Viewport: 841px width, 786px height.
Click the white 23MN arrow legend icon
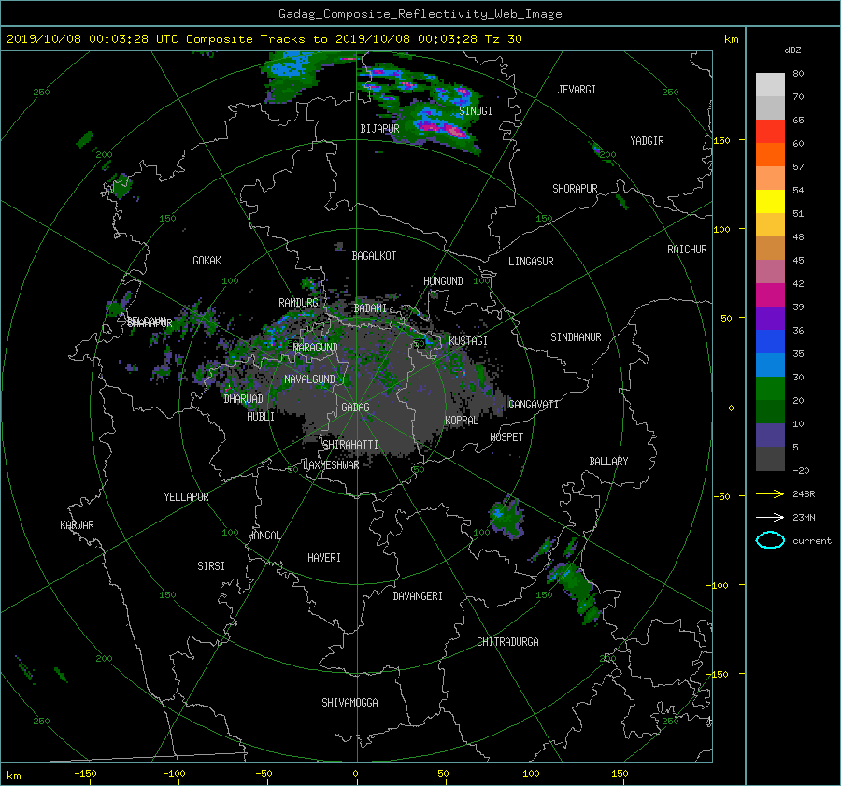point(770,517)
